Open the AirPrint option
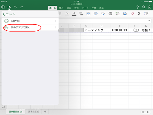 click(30, 21)
